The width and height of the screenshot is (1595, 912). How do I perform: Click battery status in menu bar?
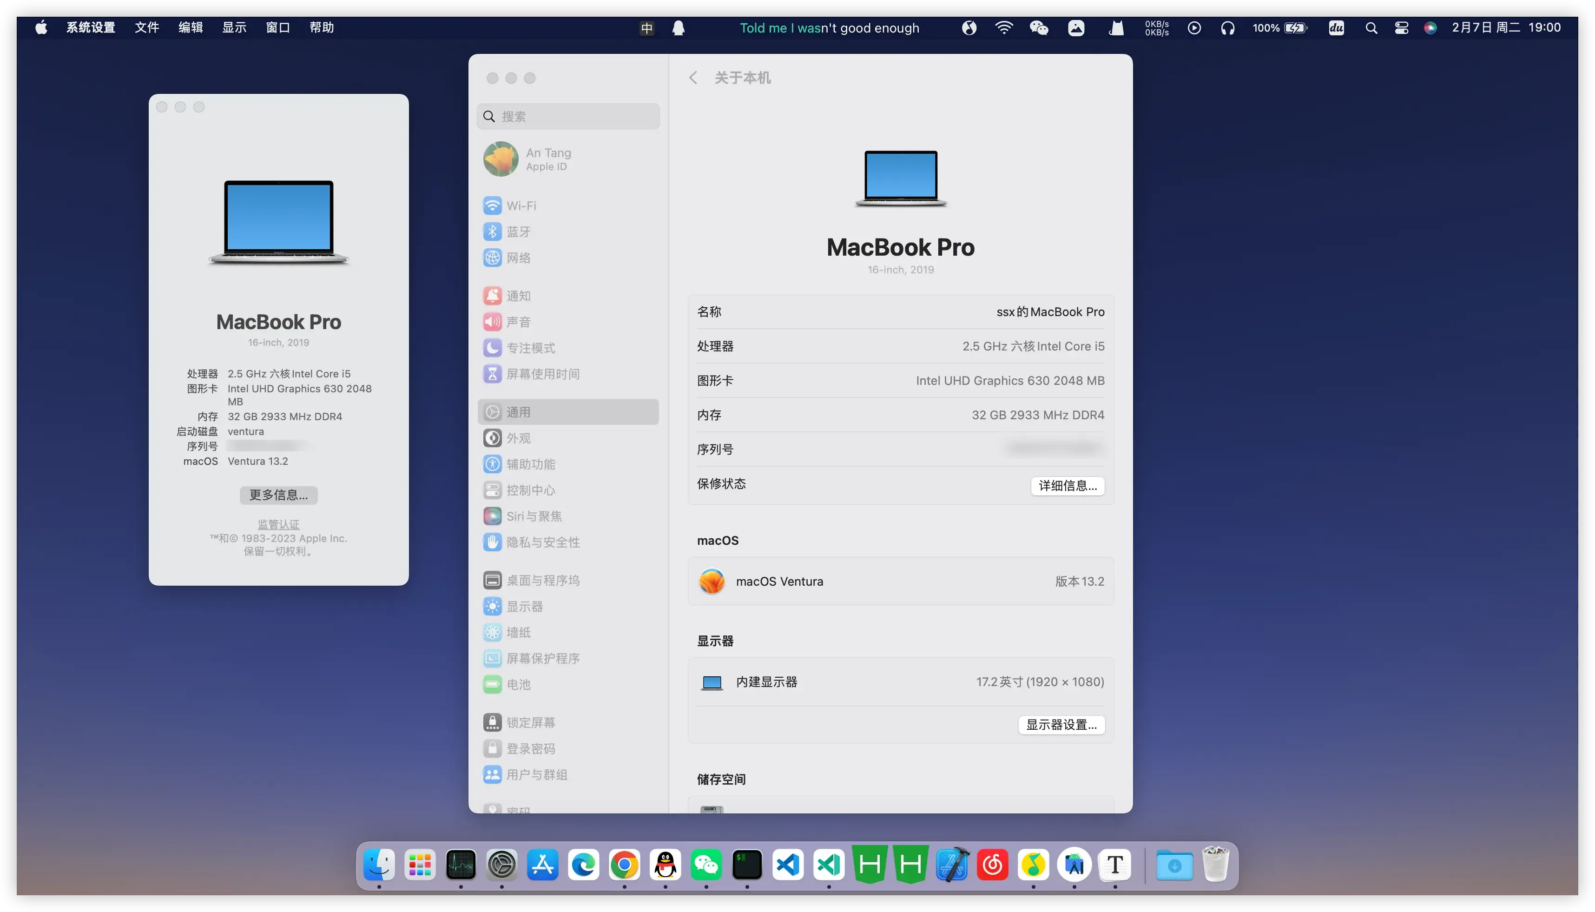pos(1279,27)
